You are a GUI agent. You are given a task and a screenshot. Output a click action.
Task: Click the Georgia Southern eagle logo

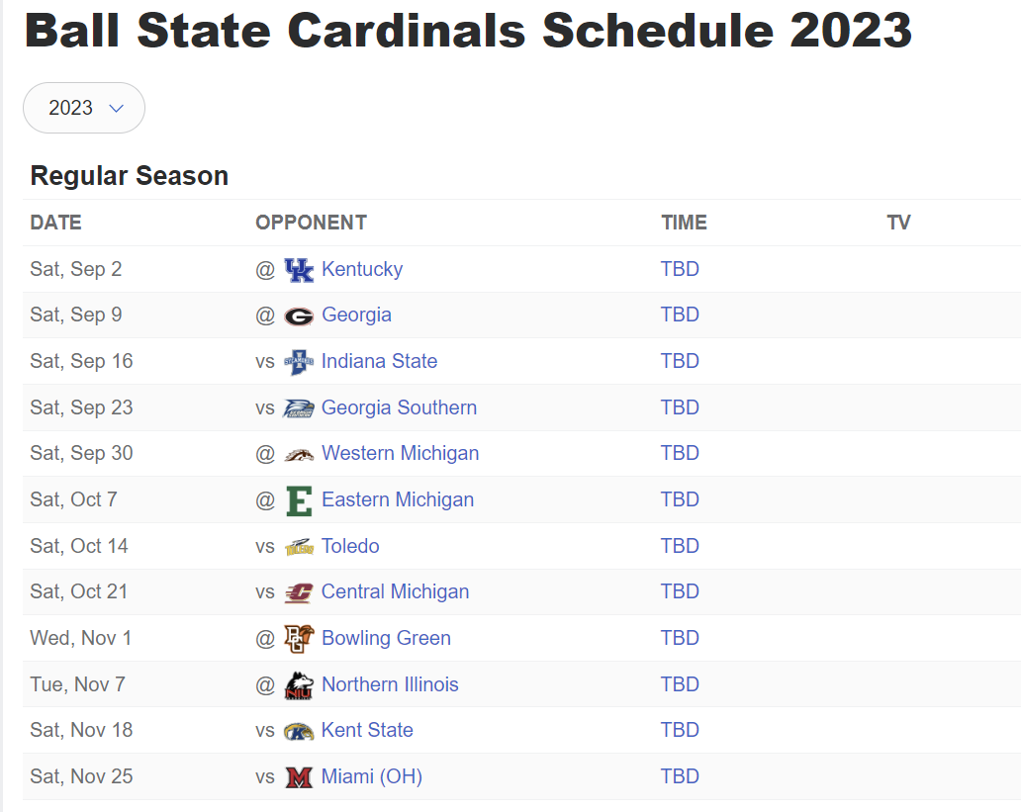click(x=299, y=408)
